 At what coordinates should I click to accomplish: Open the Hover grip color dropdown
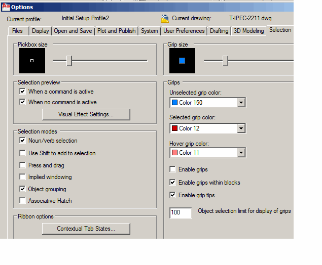click(241, 153)
